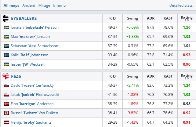The height and width of the screenshot is (127, 196).
Task: Click the Swedish flag beside bobeksde
Action: pos(6,27)
